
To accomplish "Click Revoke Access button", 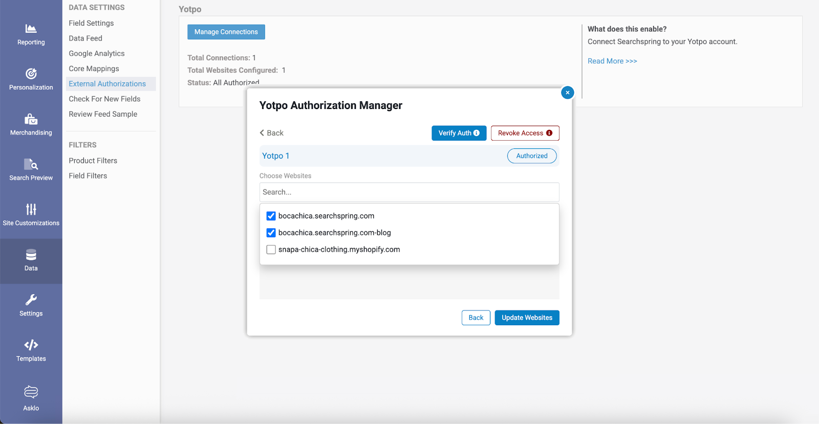I will [x=525, y=133].
